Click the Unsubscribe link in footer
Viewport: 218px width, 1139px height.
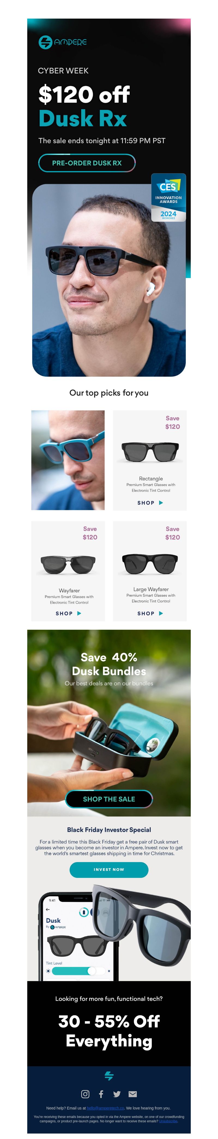(x=168, y=1121)
